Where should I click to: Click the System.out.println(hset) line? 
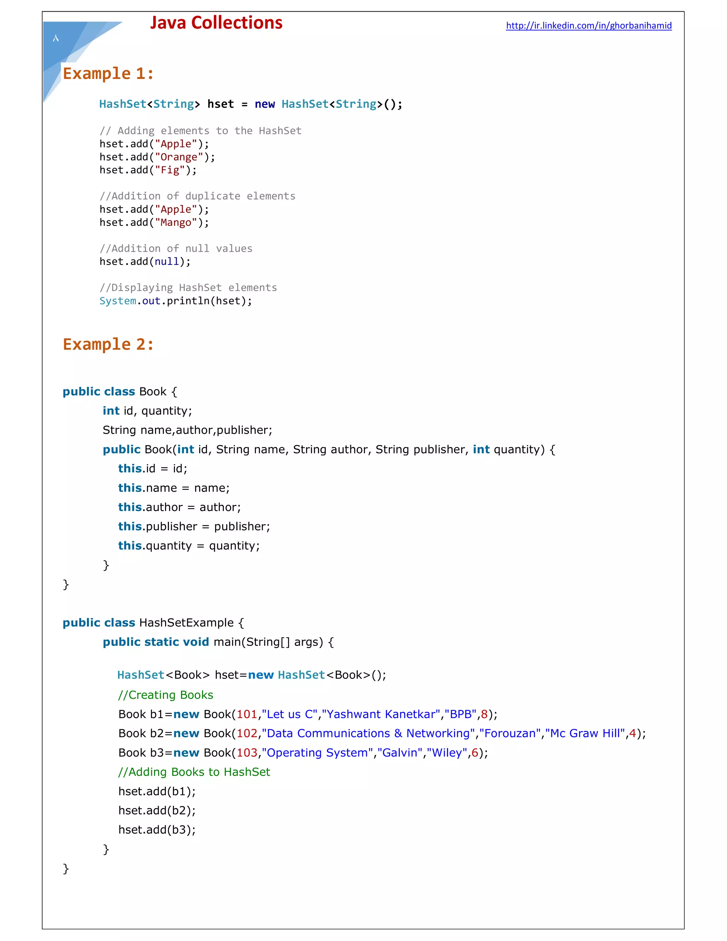point(176,301)
